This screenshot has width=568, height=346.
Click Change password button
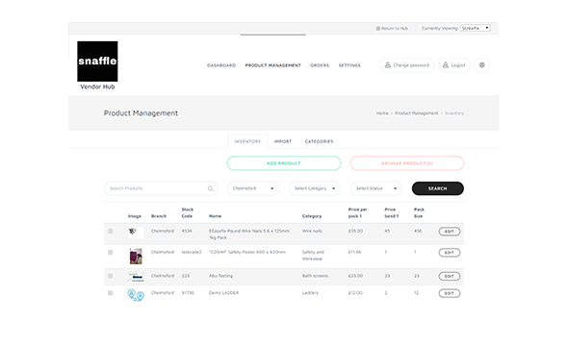406,65
